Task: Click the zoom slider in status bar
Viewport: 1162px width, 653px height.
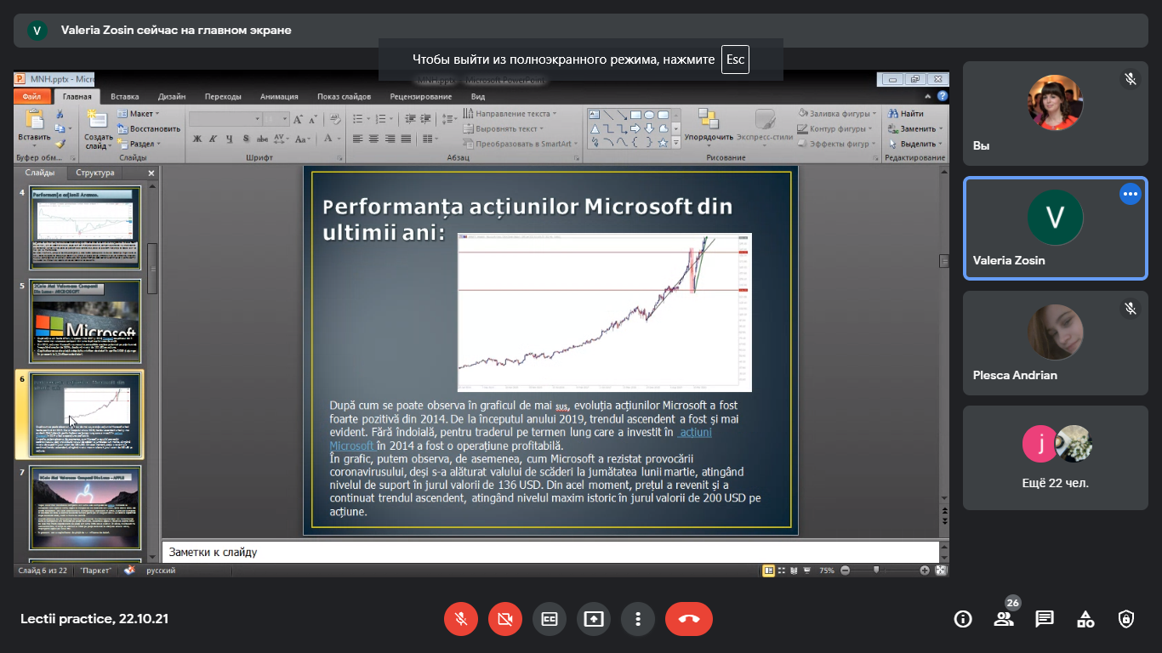Action: click(x=876, y=571)
